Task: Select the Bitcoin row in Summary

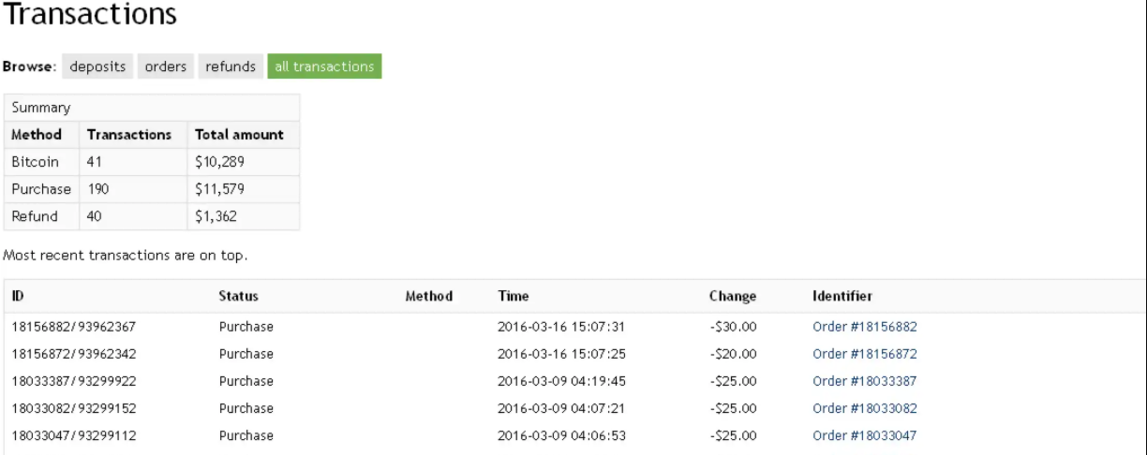Action: pos(152,162)
